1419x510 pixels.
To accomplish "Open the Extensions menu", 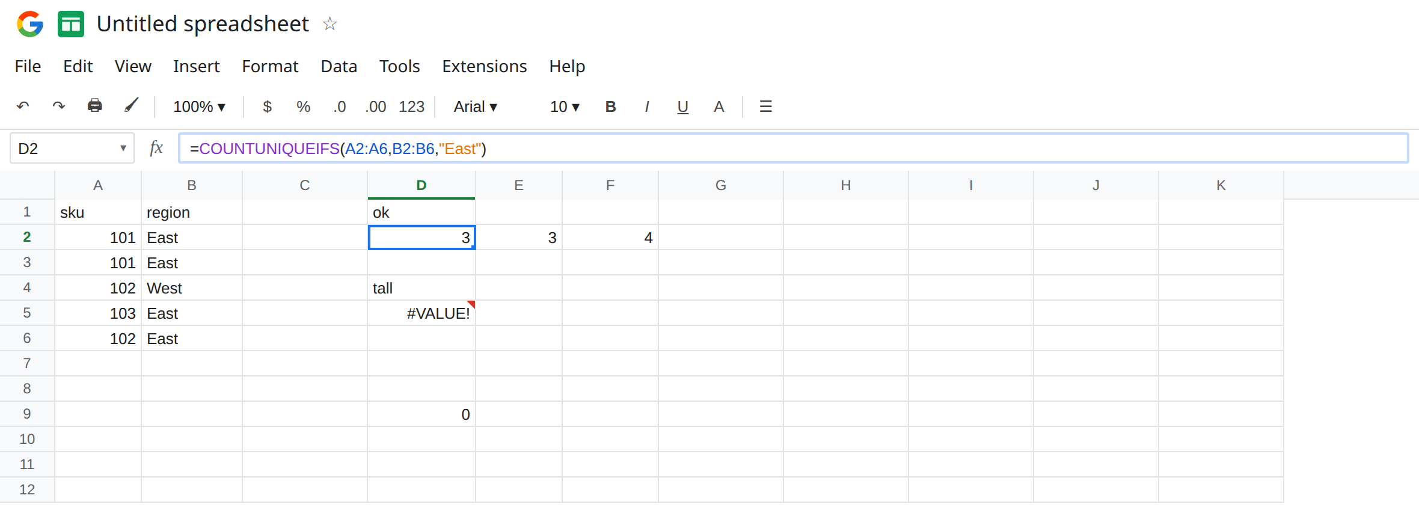I will pyautogui.click(x=484, y=66).
